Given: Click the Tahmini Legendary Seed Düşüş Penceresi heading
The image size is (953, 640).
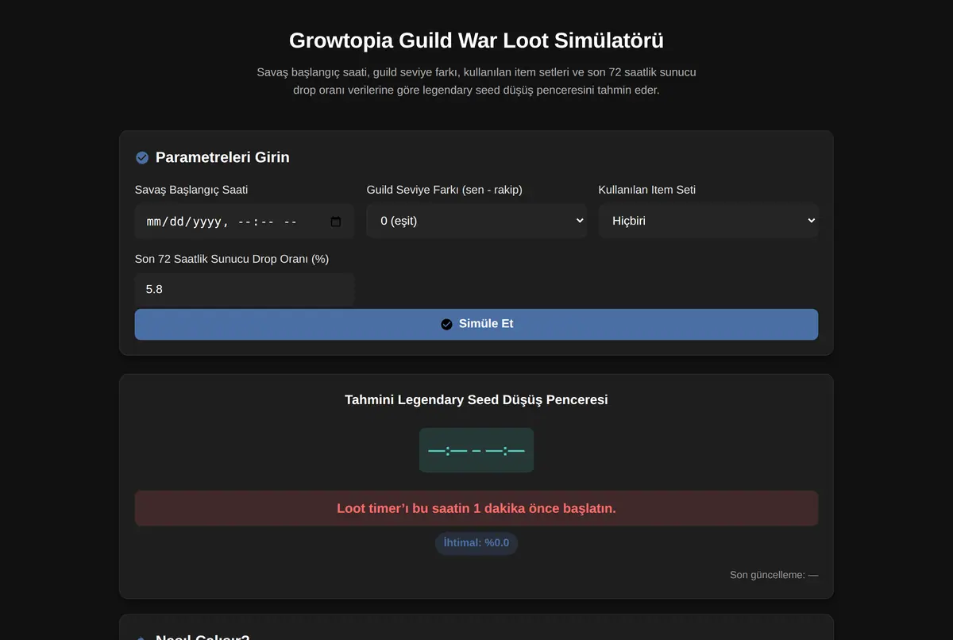Looking at the screenshot, I should click(476, 399).
